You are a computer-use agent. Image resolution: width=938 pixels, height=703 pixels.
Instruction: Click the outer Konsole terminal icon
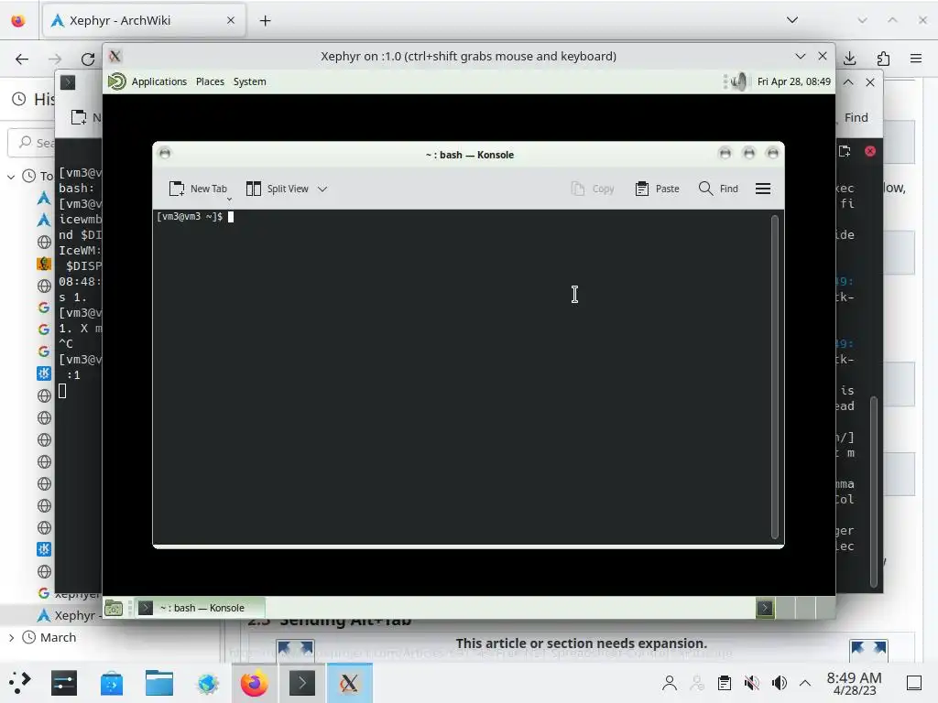coord(68,82)
